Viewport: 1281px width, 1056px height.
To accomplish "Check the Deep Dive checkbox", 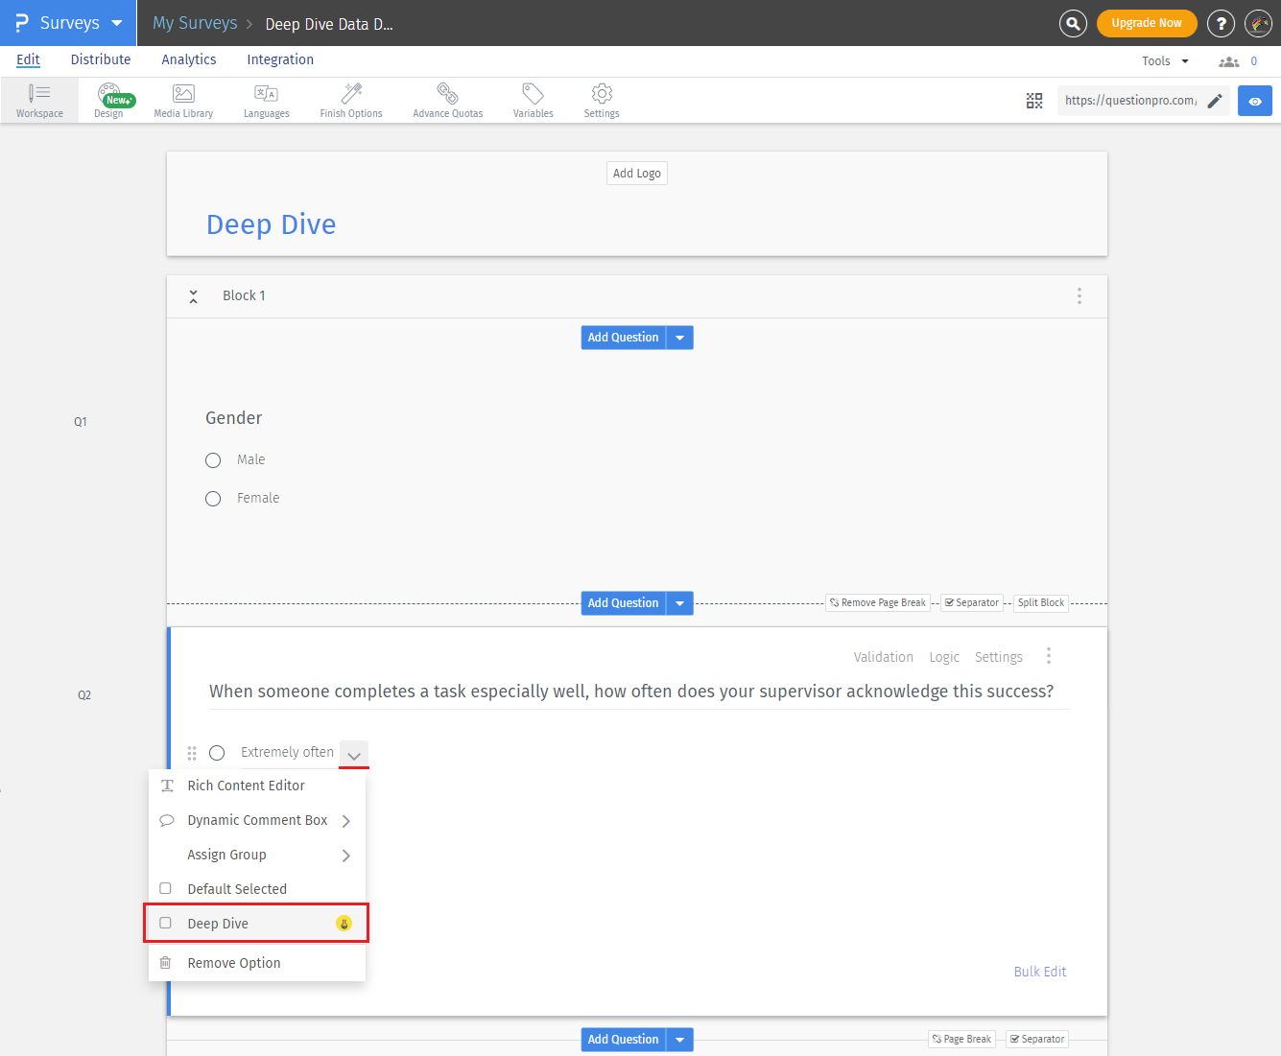I will [x=165, y=923].
